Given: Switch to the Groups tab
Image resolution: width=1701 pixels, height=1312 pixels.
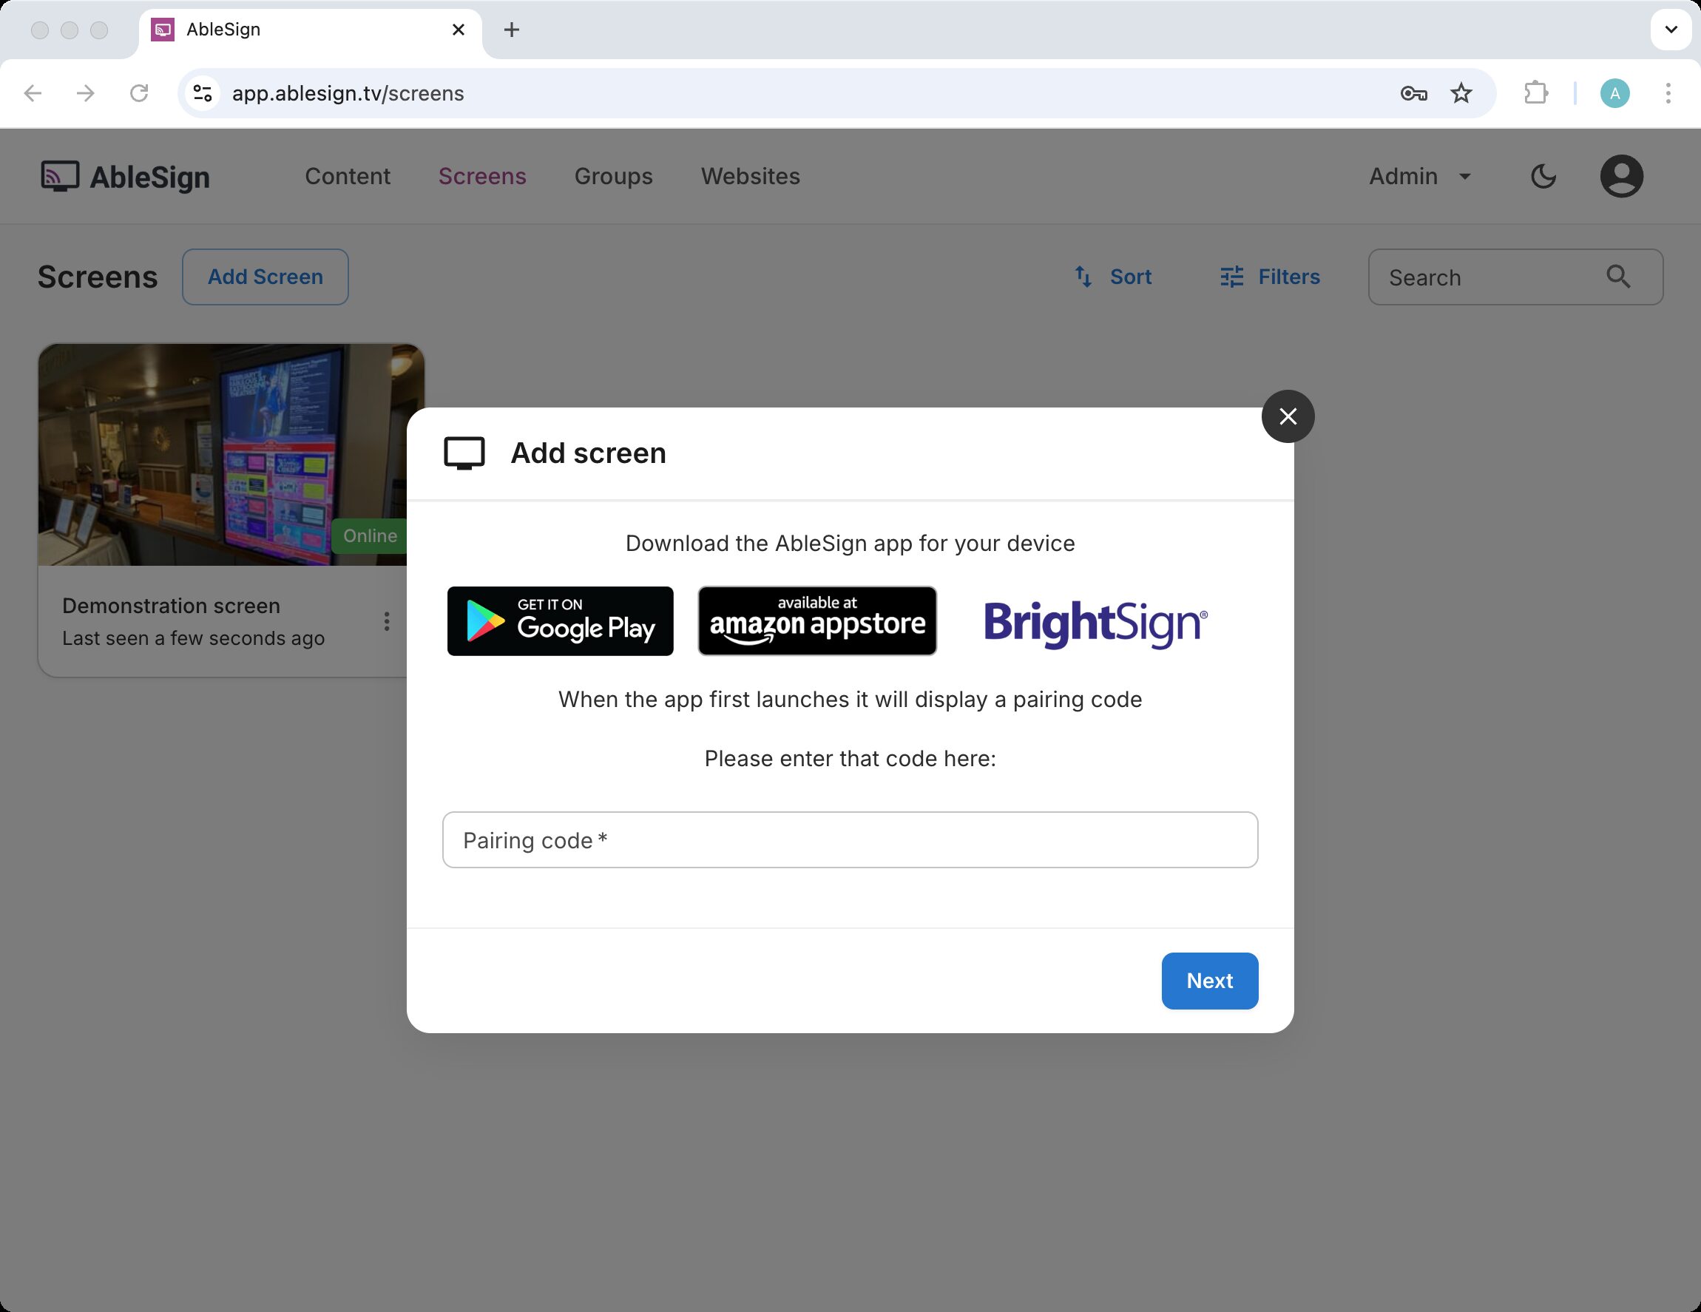Looking at the screenshot, I should click(613, 177).
